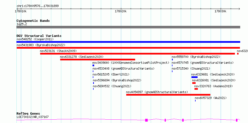Select the red nsv523131 Shaikh2009 variant bar
248x123 pixels.
tap(137, 54)
